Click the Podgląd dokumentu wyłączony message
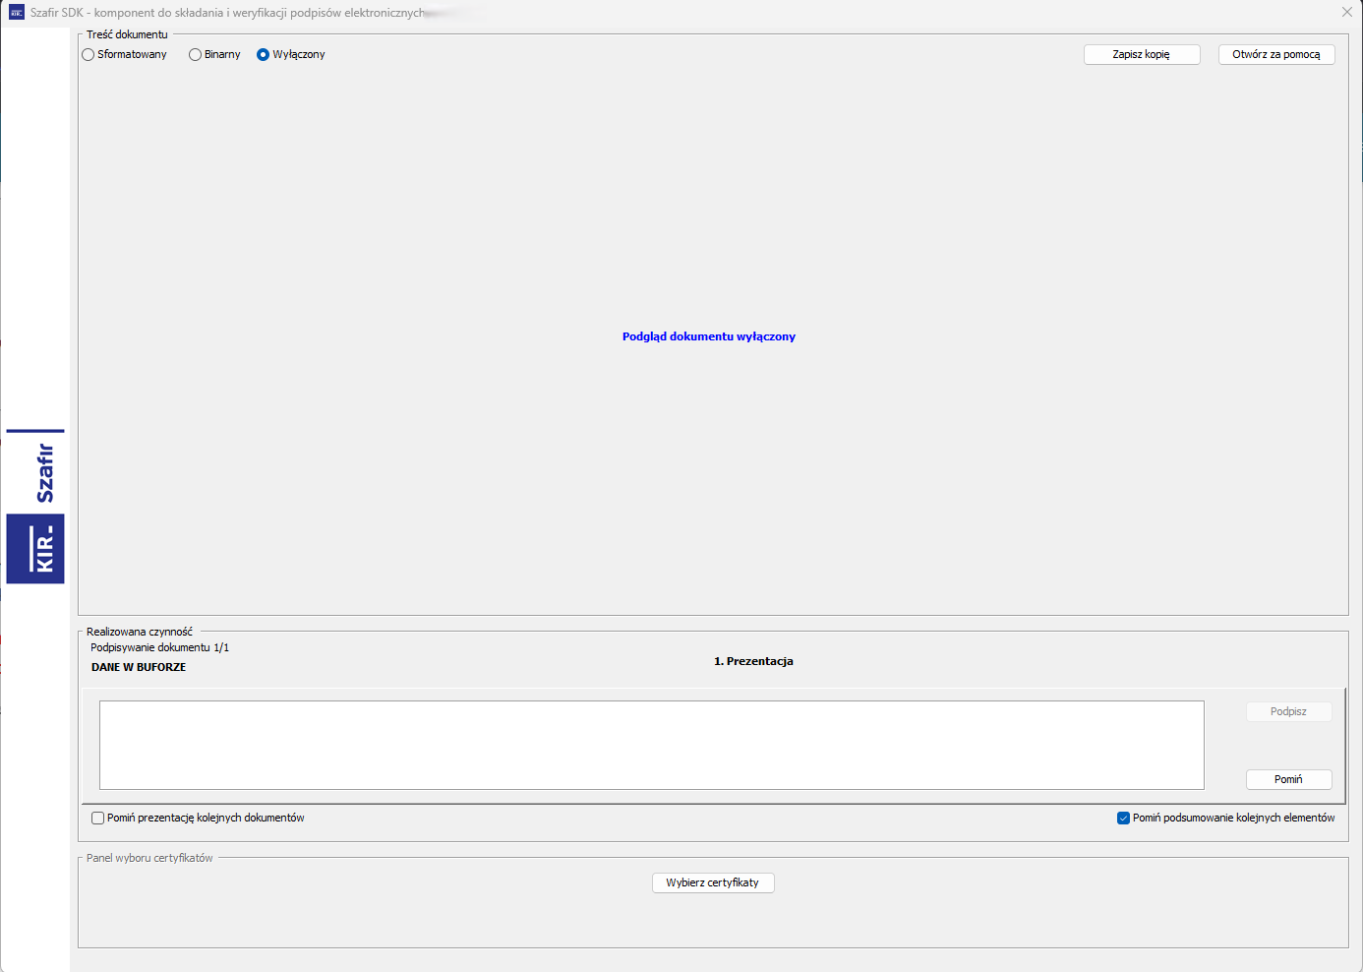This screenshot has width=1363, height=972. (x=708, y=336)
